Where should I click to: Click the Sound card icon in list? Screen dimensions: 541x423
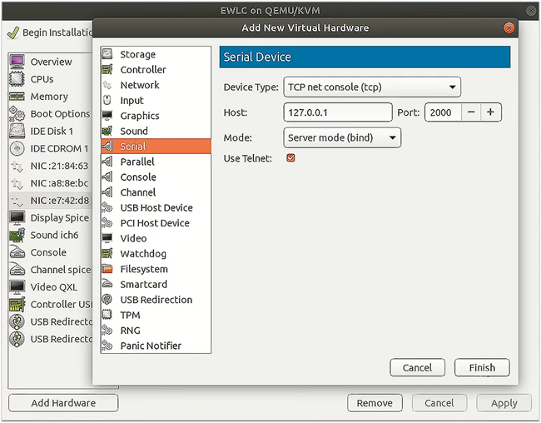[x=107, y=131]
